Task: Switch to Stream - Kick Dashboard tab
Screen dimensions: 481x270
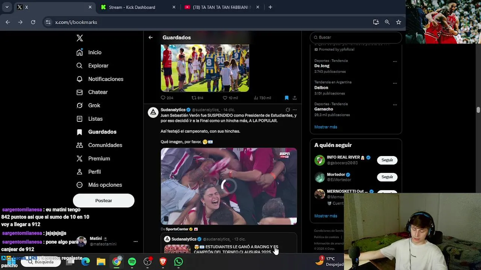Action: coord(138,7)
